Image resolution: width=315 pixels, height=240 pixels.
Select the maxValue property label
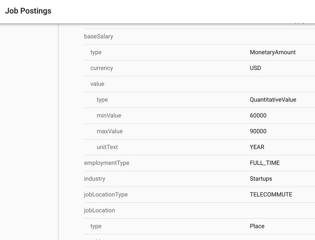pyautogui.click(x=110, y=131)
